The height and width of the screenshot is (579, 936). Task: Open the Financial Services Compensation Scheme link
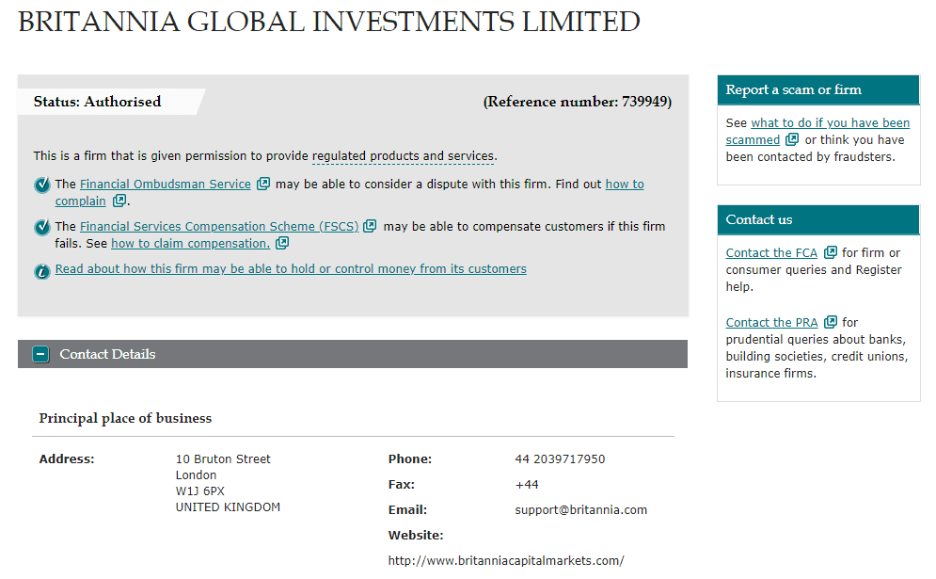(x=218, y=226)
